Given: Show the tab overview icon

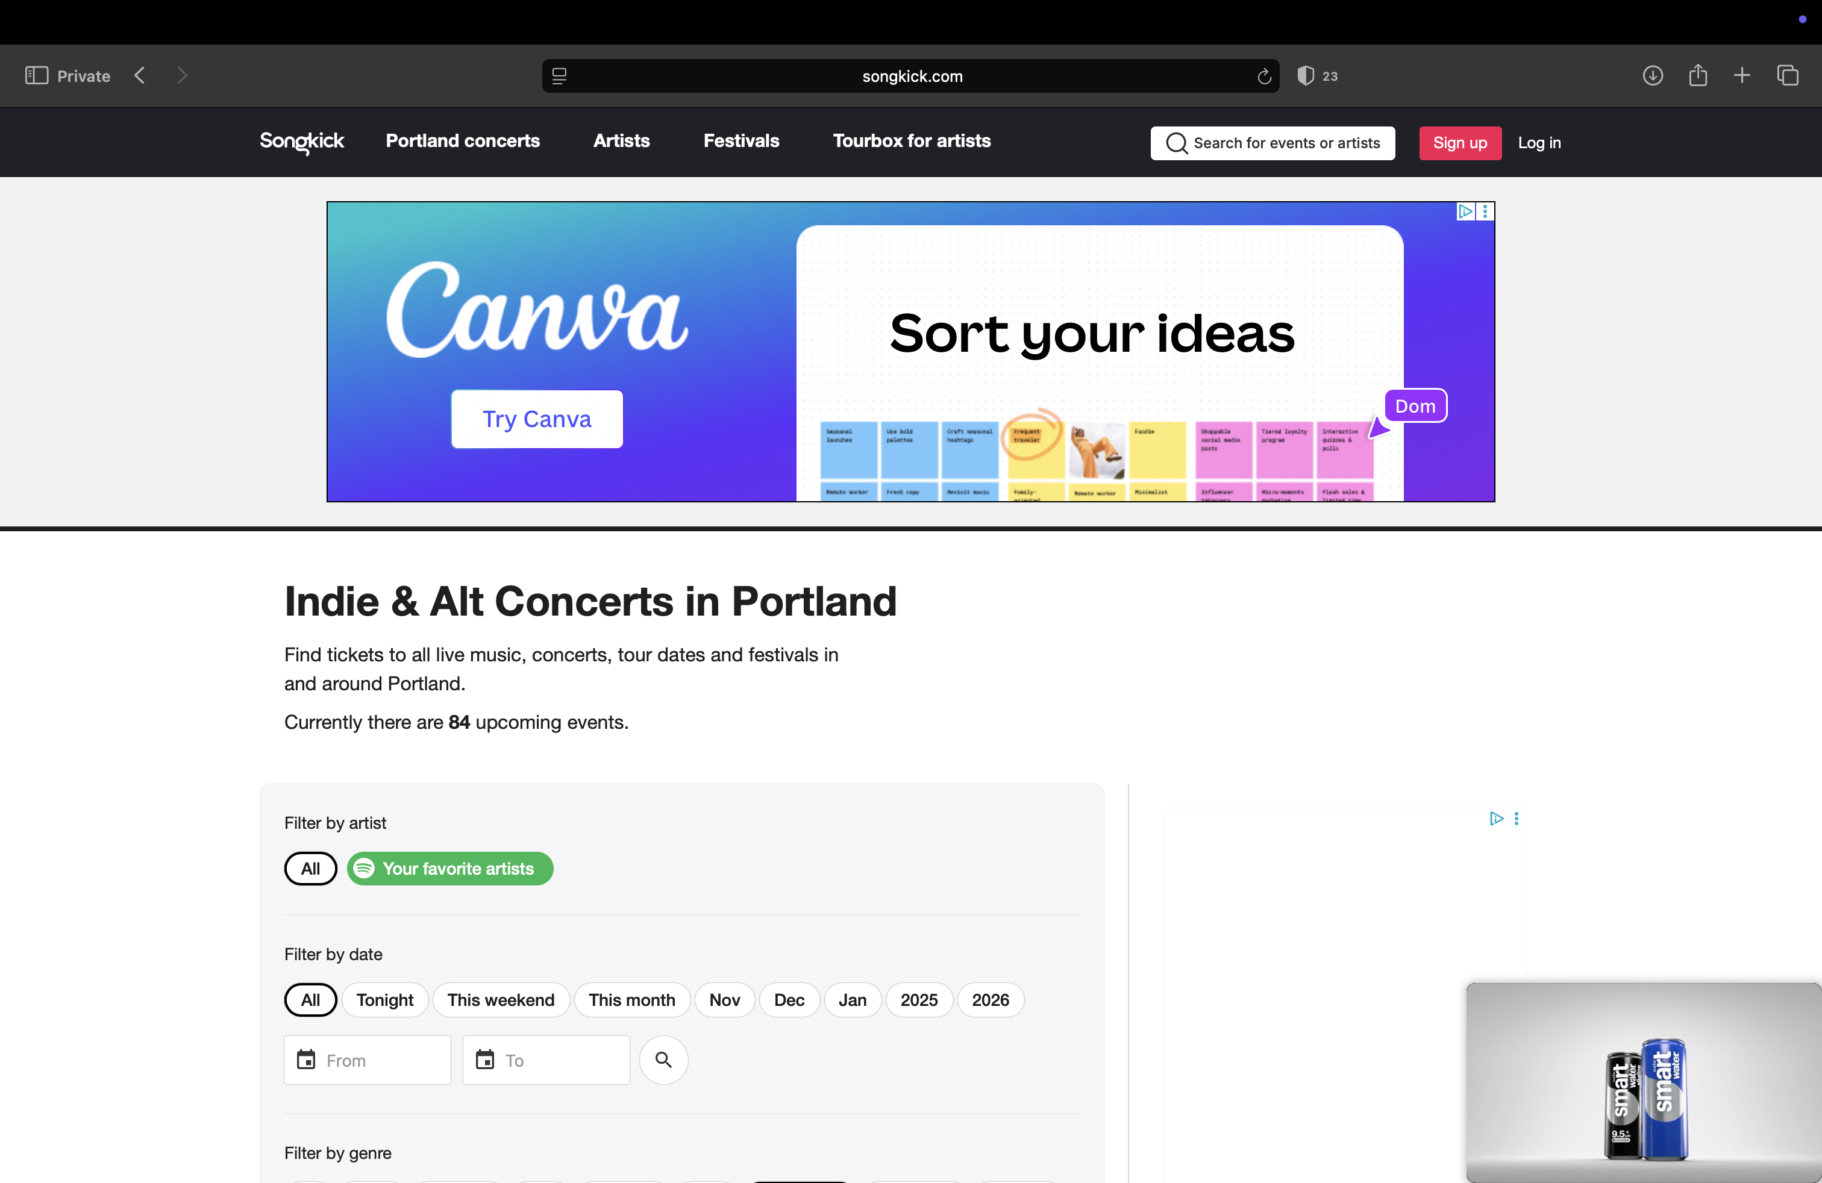Looking at the screenshot, I should click(1788, 76).
